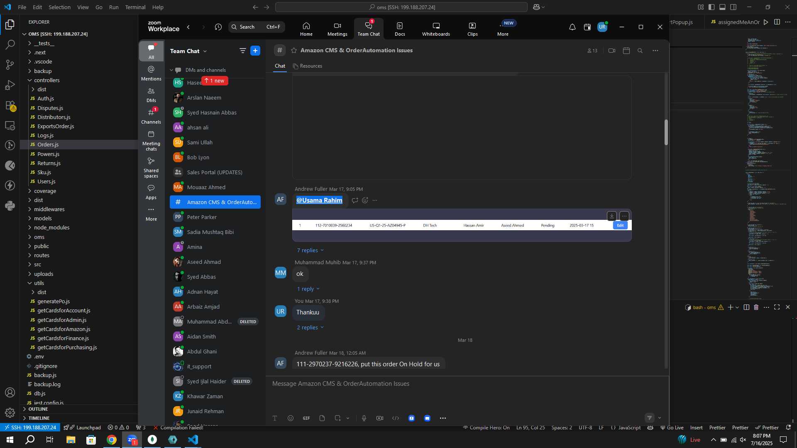
Task: Expand the 2 replies under Thankuu
Action: pyautogui.click(x=310, y=327)
